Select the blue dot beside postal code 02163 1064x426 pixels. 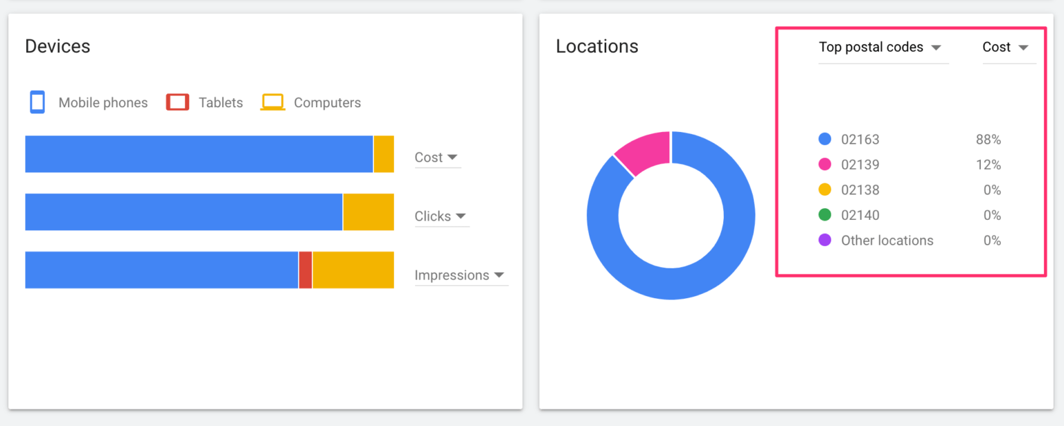point(824,139)
